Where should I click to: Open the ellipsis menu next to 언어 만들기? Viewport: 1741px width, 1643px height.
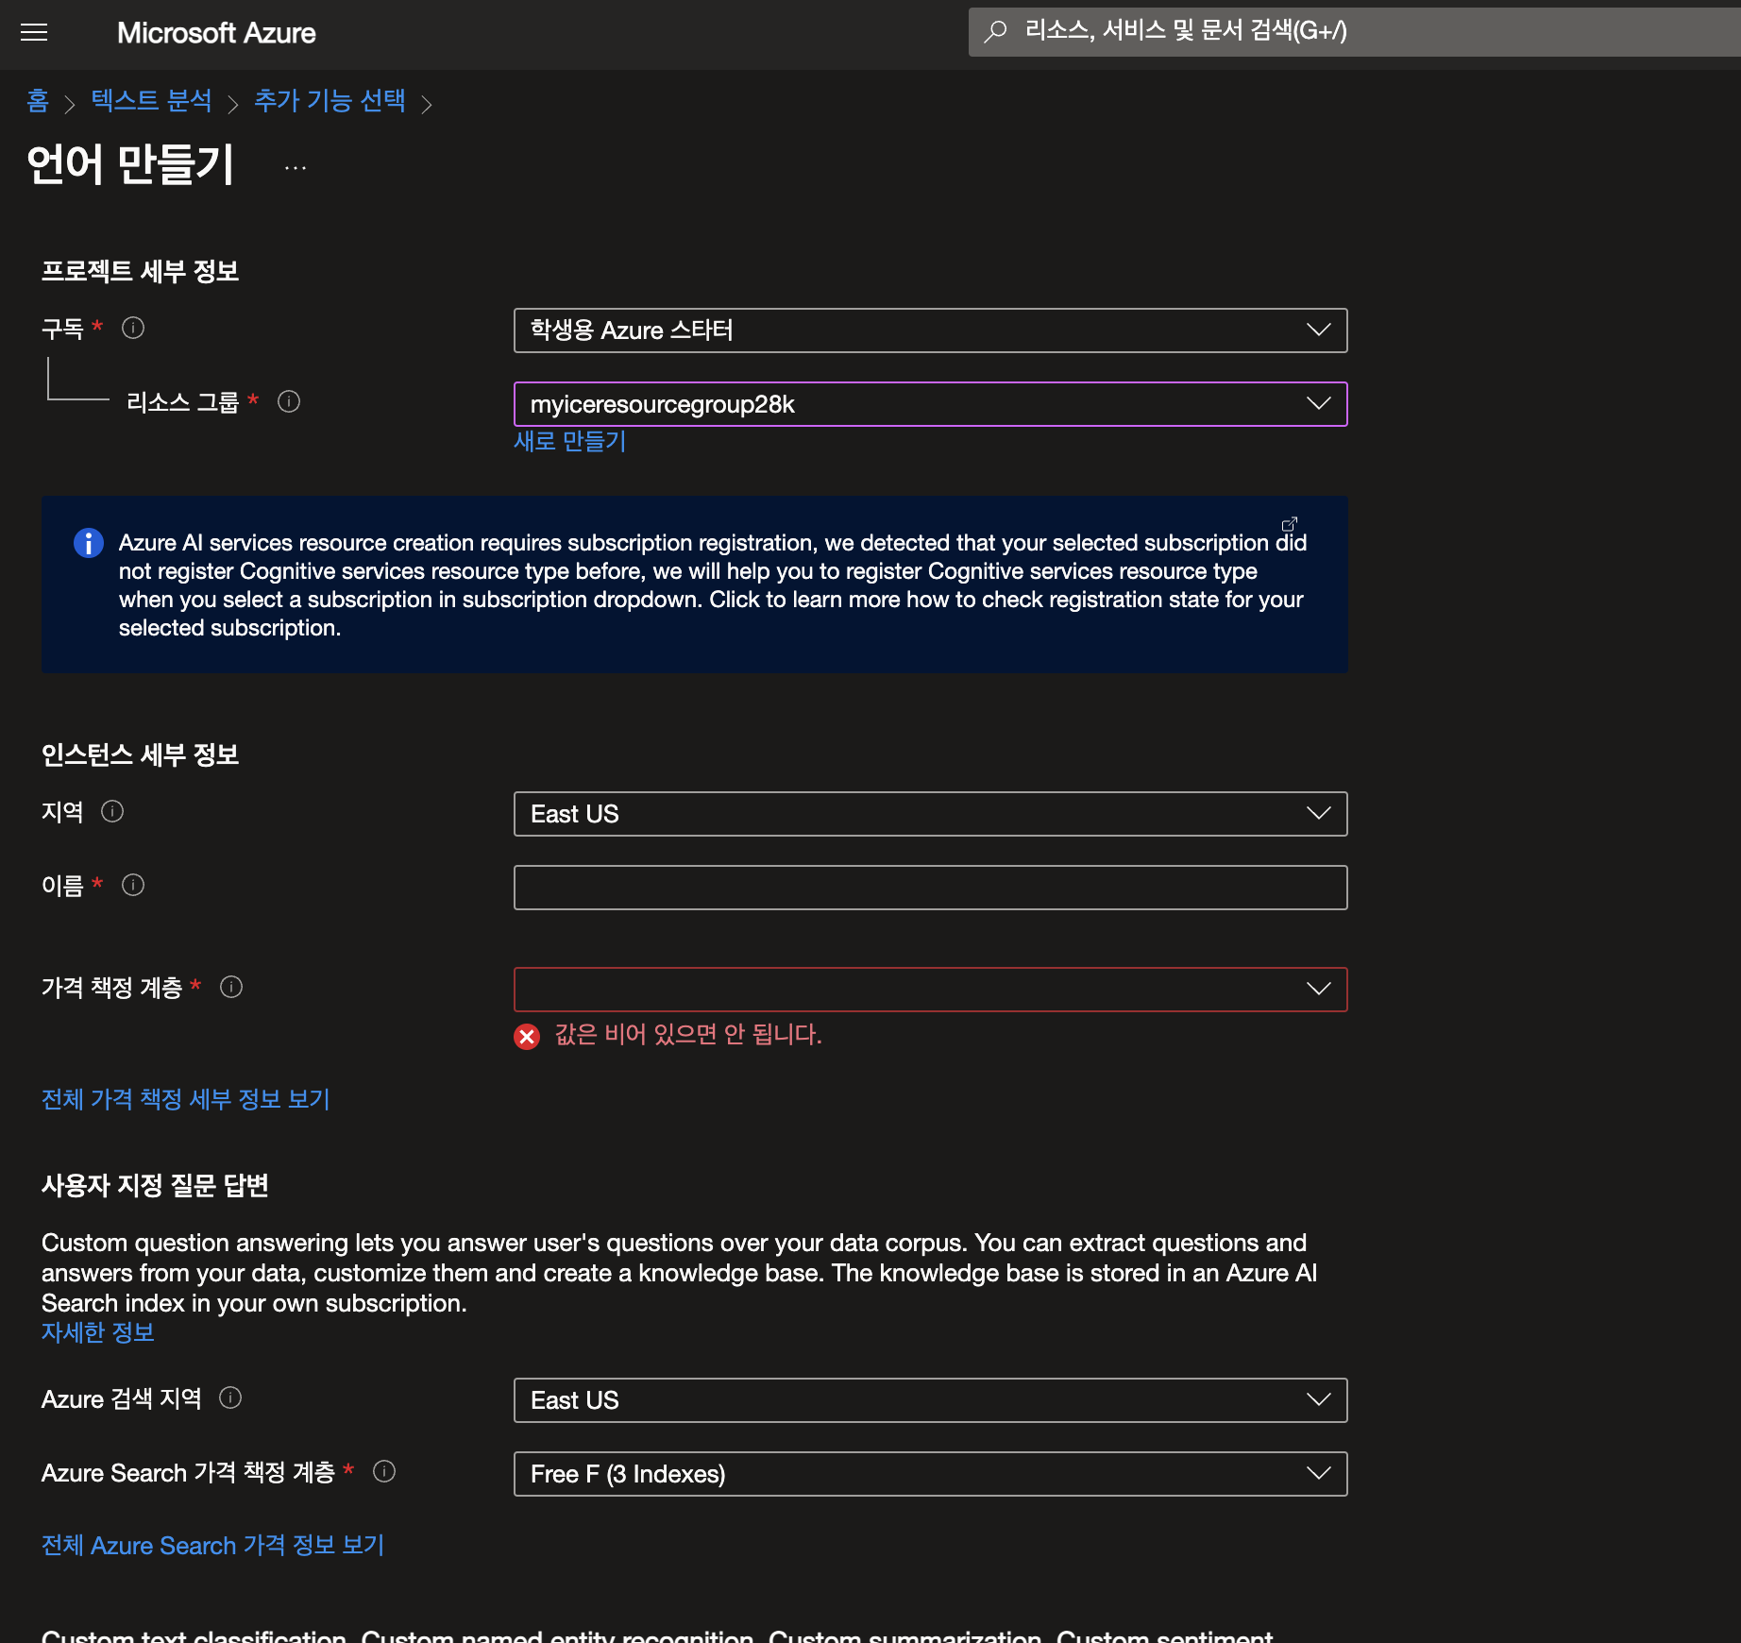pos(296,167)
